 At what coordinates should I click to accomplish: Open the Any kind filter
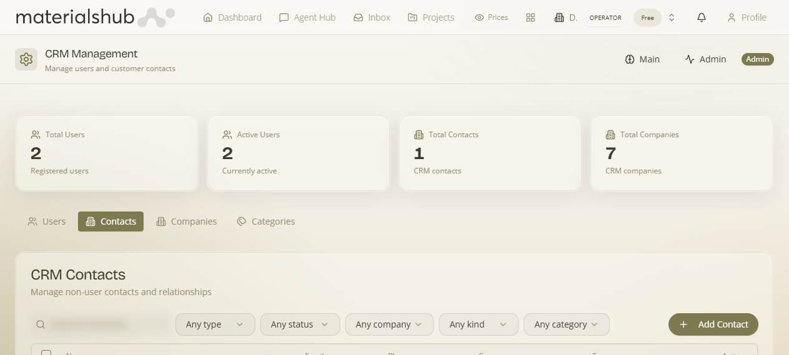pos(479,324)
